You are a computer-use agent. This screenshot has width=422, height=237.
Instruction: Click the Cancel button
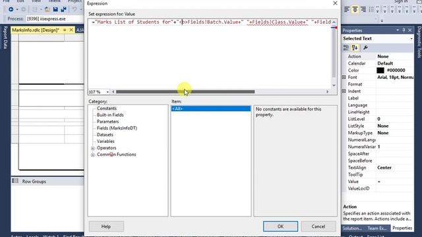point(318,226)
